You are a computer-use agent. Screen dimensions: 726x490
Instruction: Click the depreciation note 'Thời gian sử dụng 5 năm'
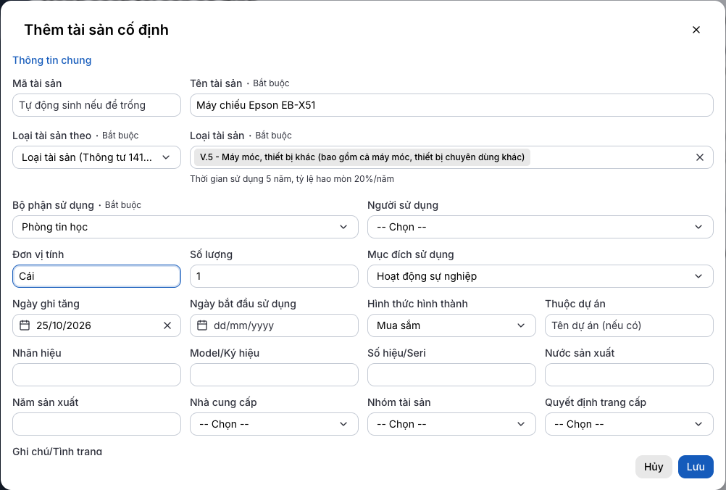click(292, 179)
